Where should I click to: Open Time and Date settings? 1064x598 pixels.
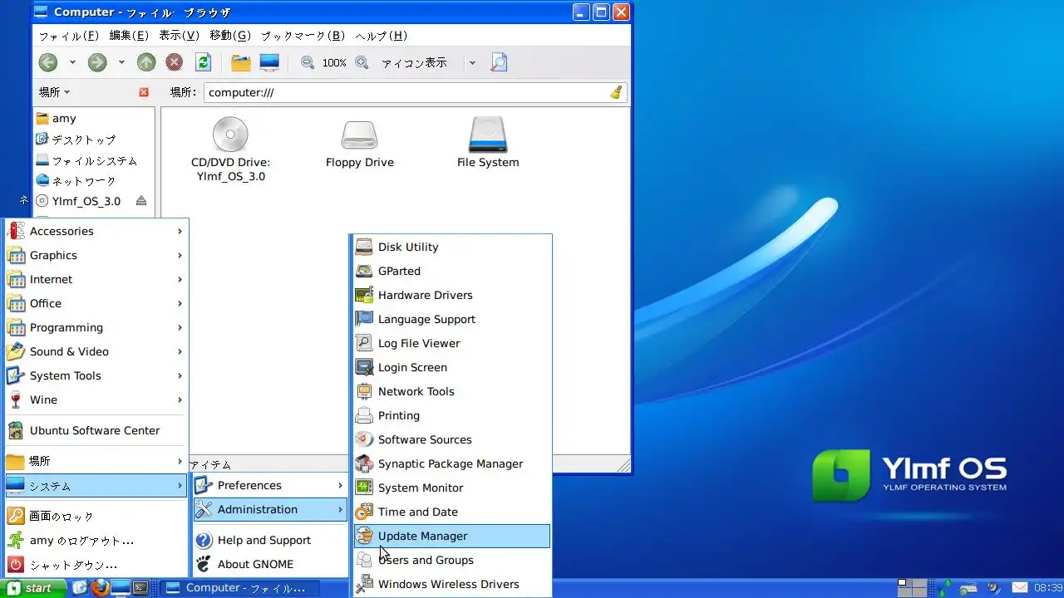click(x=451, y=512)
